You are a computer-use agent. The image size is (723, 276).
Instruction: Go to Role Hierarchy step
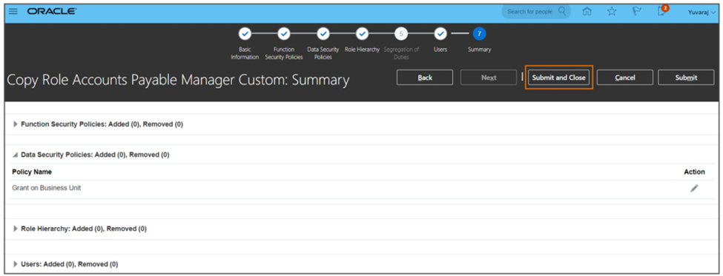pyautogui.click(x=363, y=33)
